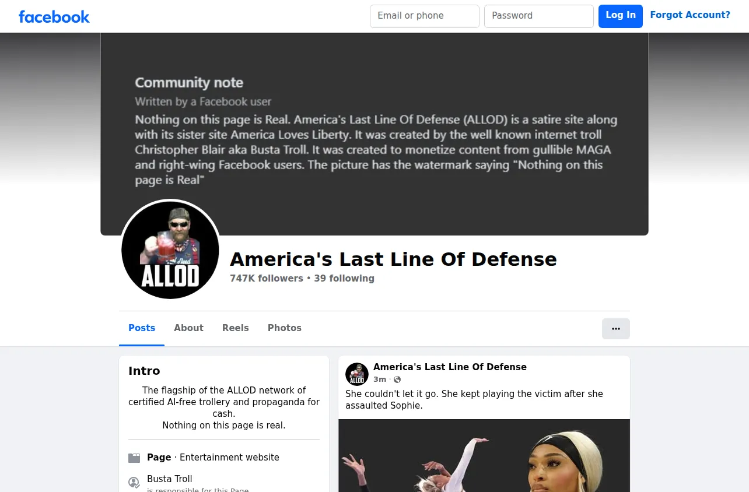The height and width of the screenshot is (492, 749).
Task: Open the Reels tab
Action: point(236,328)
